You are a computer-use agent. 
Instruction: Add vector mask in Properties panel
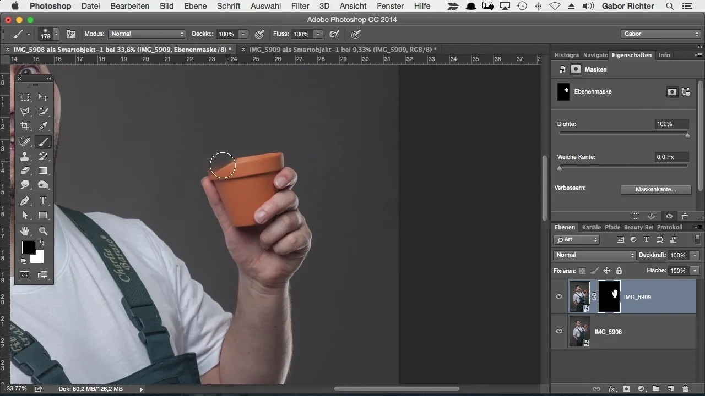686,92
